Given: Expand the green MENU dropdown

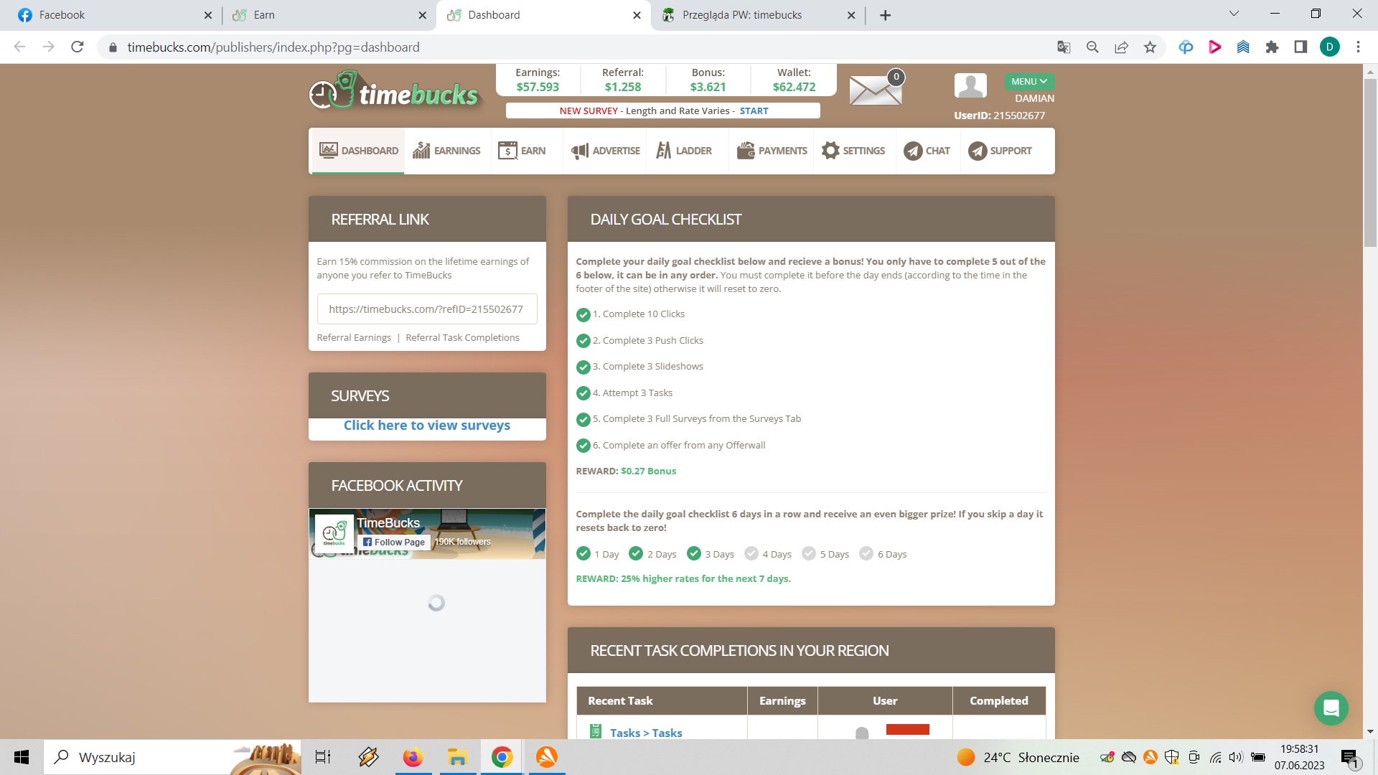Looking at the screenshot, I should pos(1028,82).
